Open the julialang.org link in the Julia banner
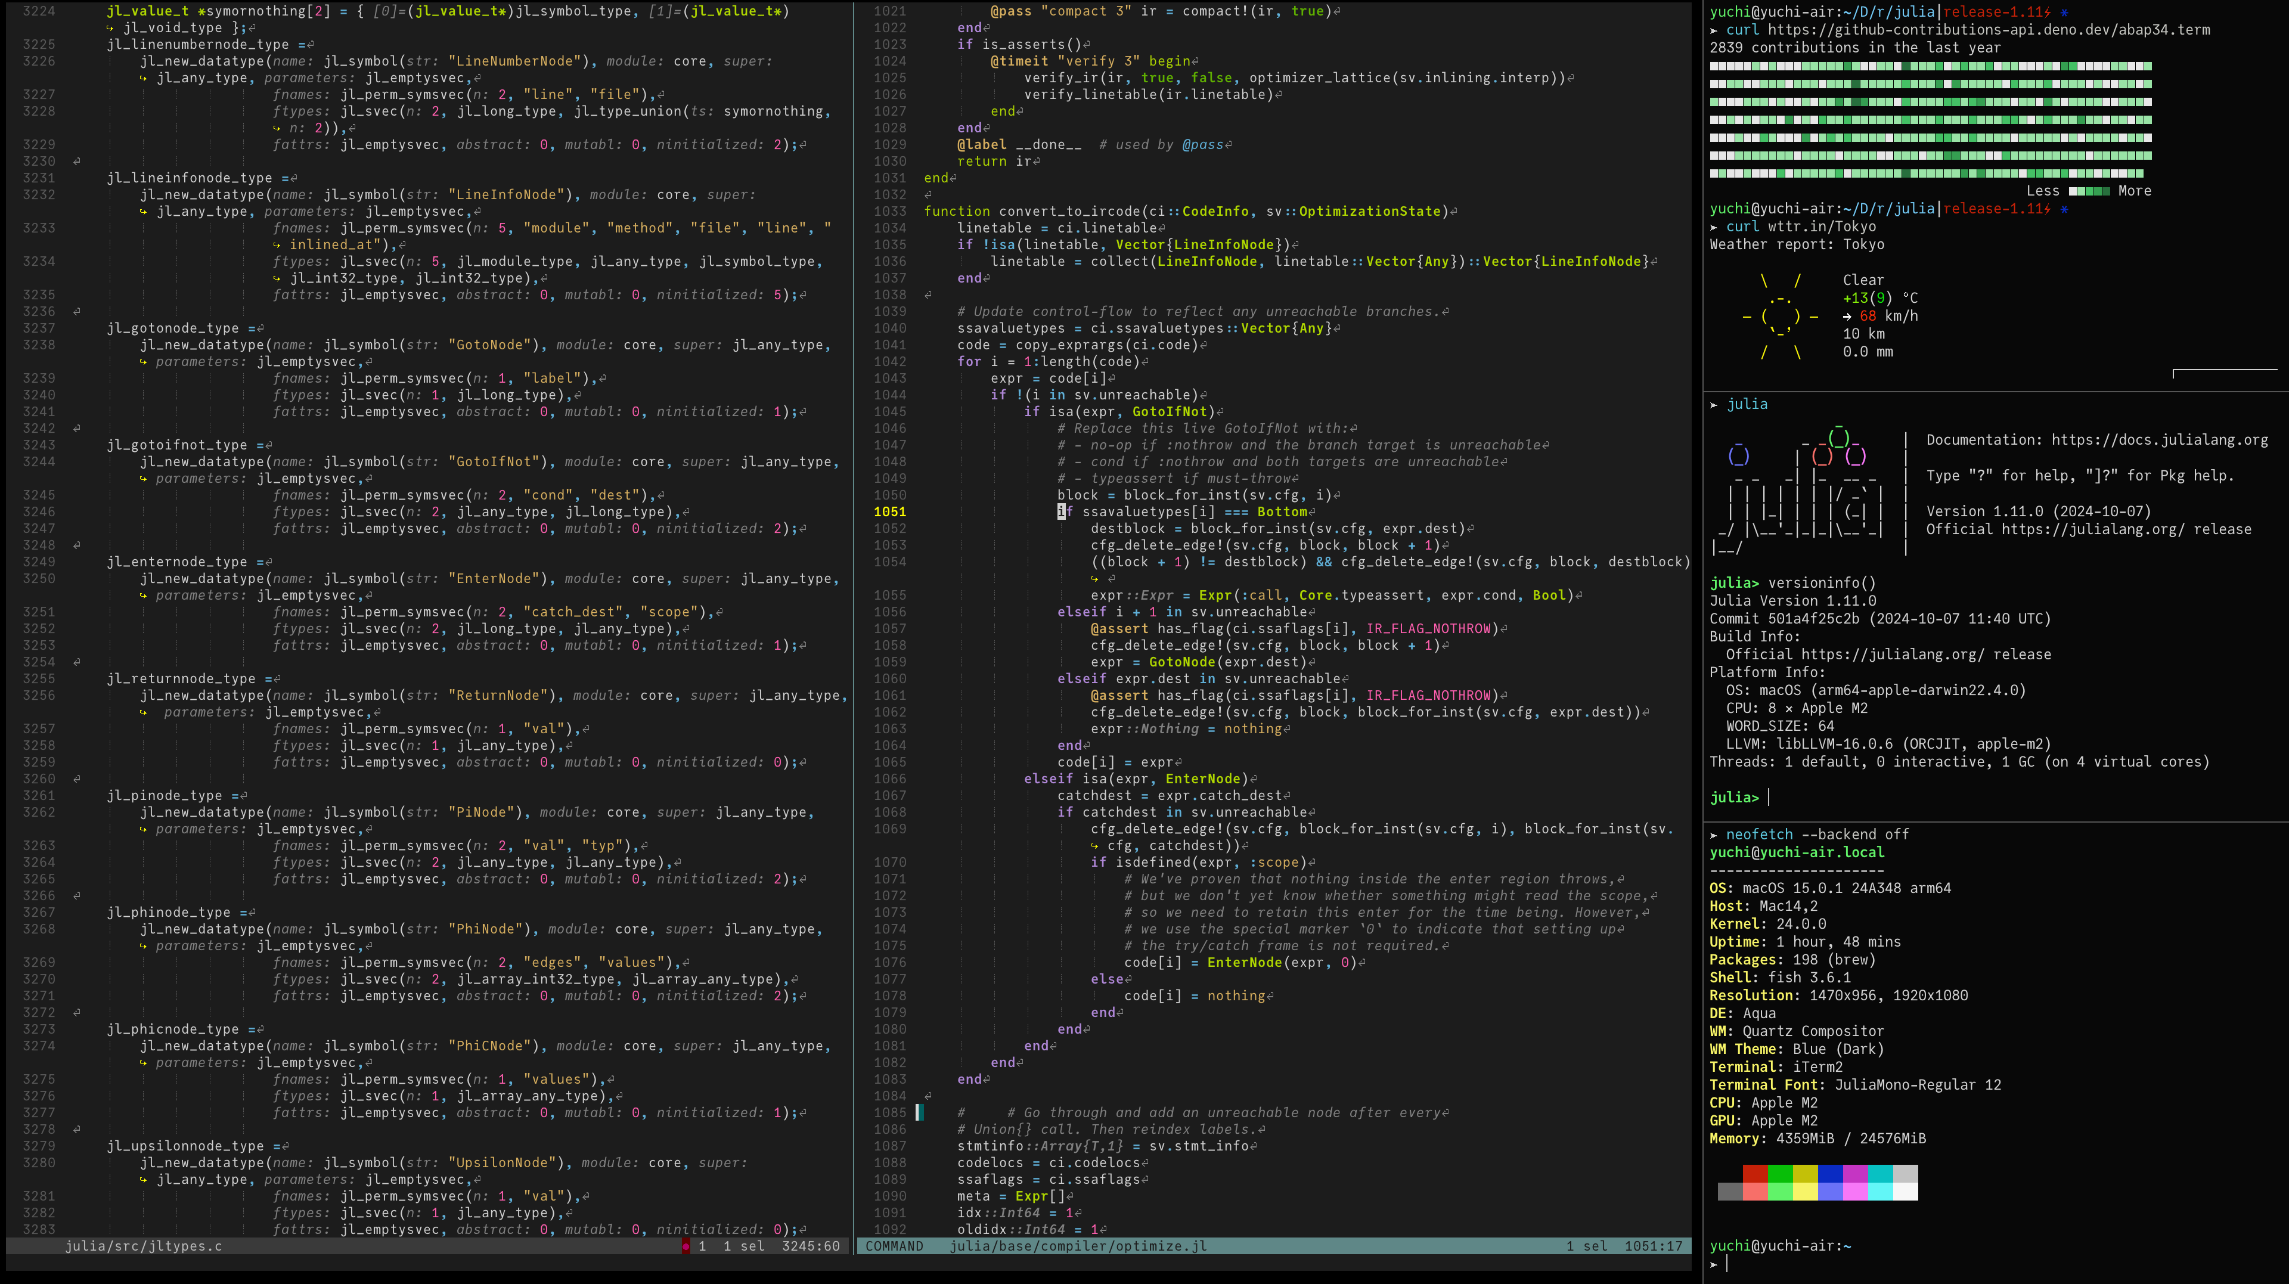The height and width of the screenshot is (1284, 2289). pyautogui.click(x=2093, y=529)
